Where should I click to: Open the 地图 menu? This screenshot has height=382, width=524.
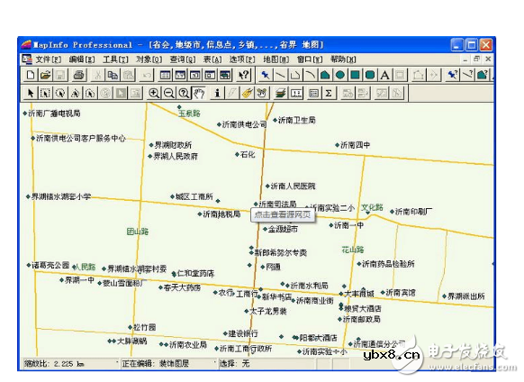pyautogui.click(x=276, y=59)
